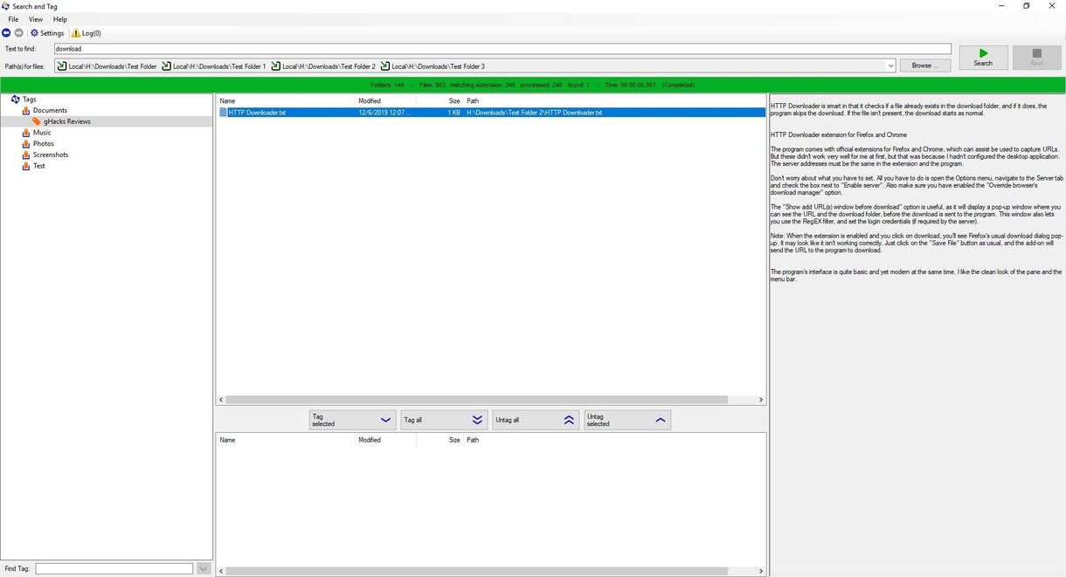Image resolution: width=1066 pixels, height=577 pixels.
Task: Click the results list horizontal scrollbar thumb
Action: pos(477,400)
